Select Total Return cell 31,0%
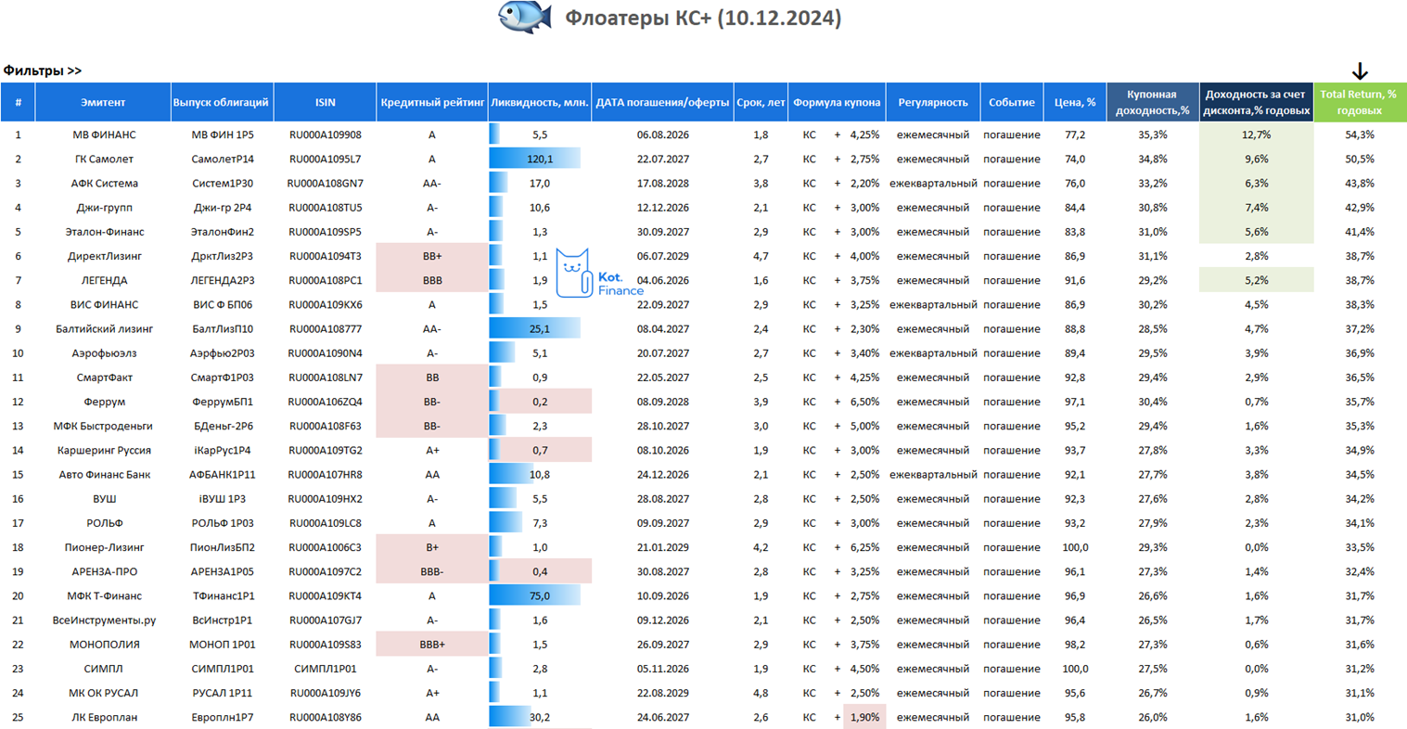 point(1360,717)
